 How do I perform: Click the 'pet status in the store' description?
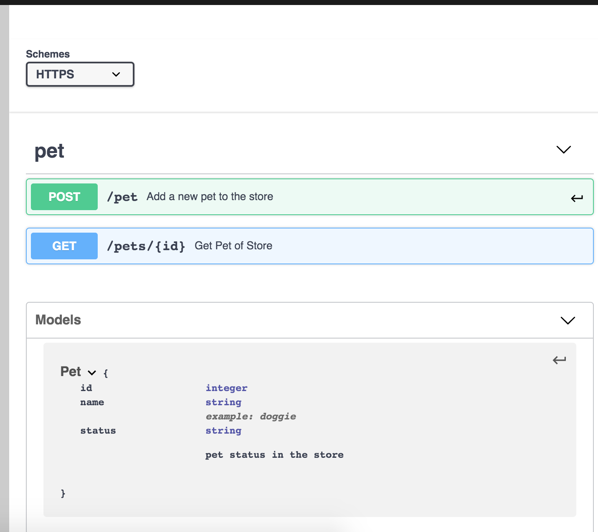point(274,455)
